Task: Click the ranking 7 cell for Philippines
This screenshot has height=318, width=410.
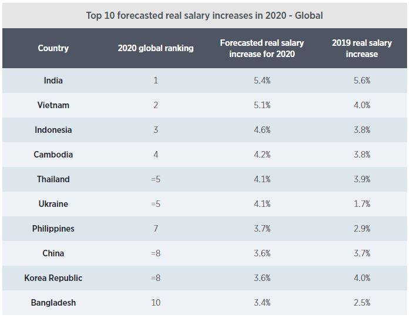Action: pos(156,229)
